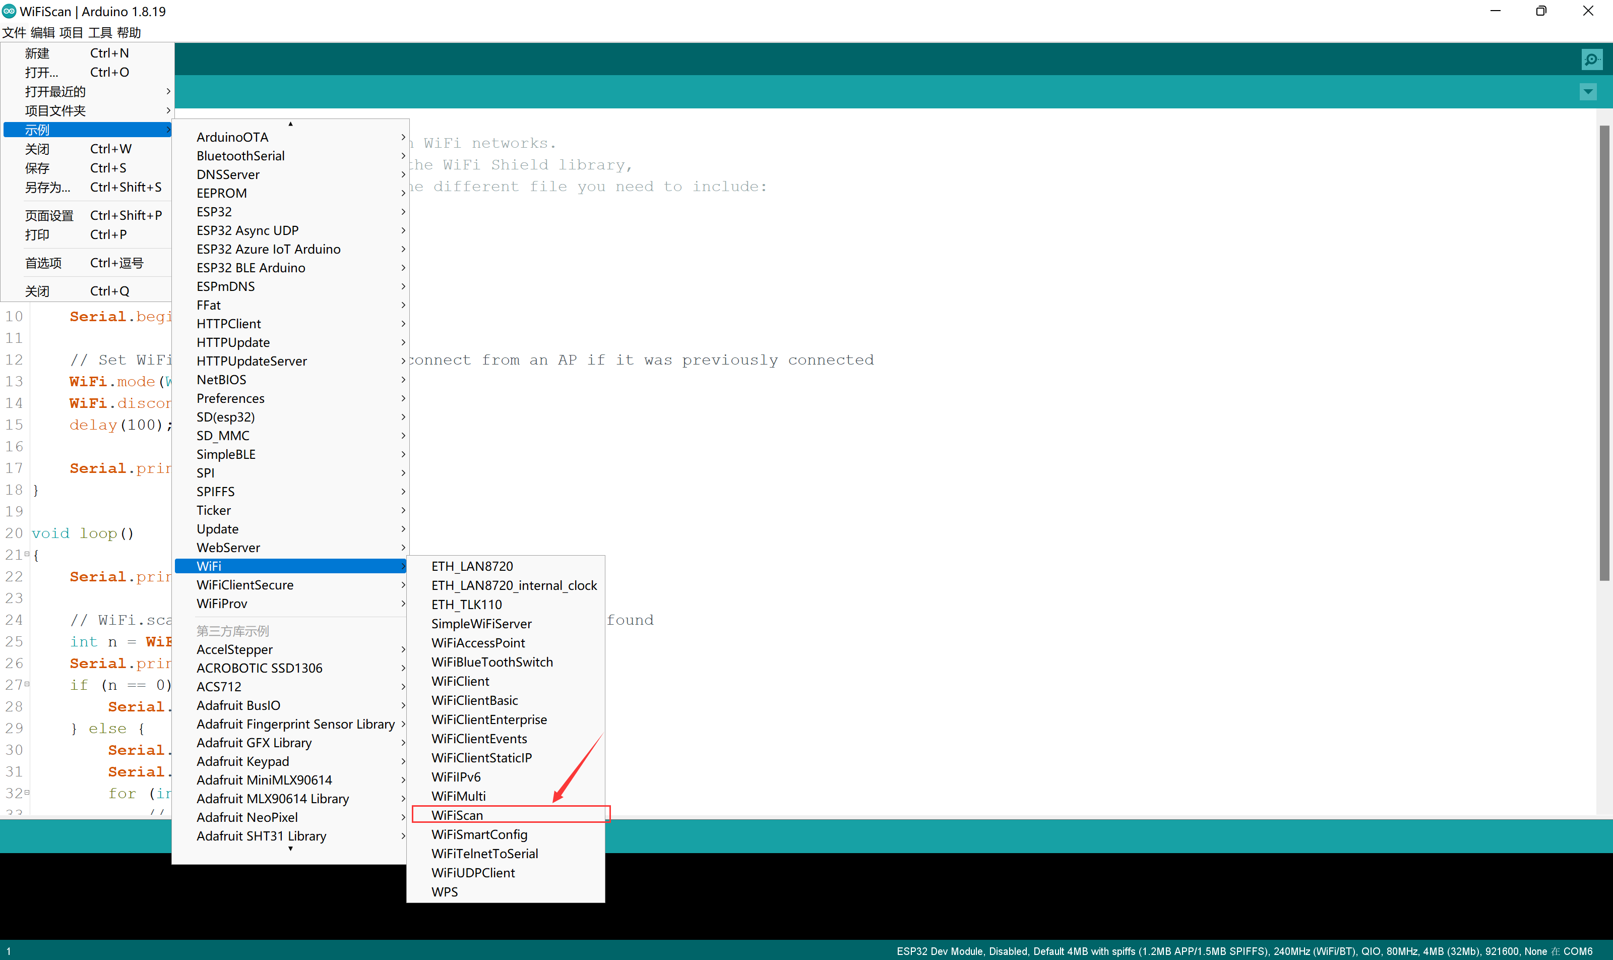
Task: Open the 帮助 menu
Action: click(129, 32)
